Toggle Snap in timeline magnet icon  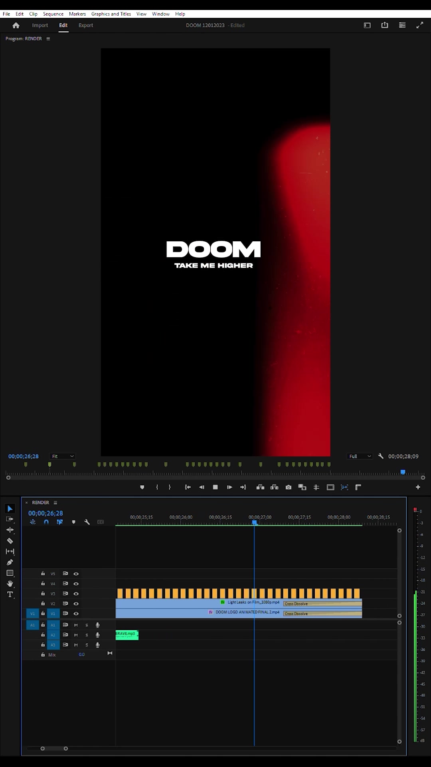(46, 522)
